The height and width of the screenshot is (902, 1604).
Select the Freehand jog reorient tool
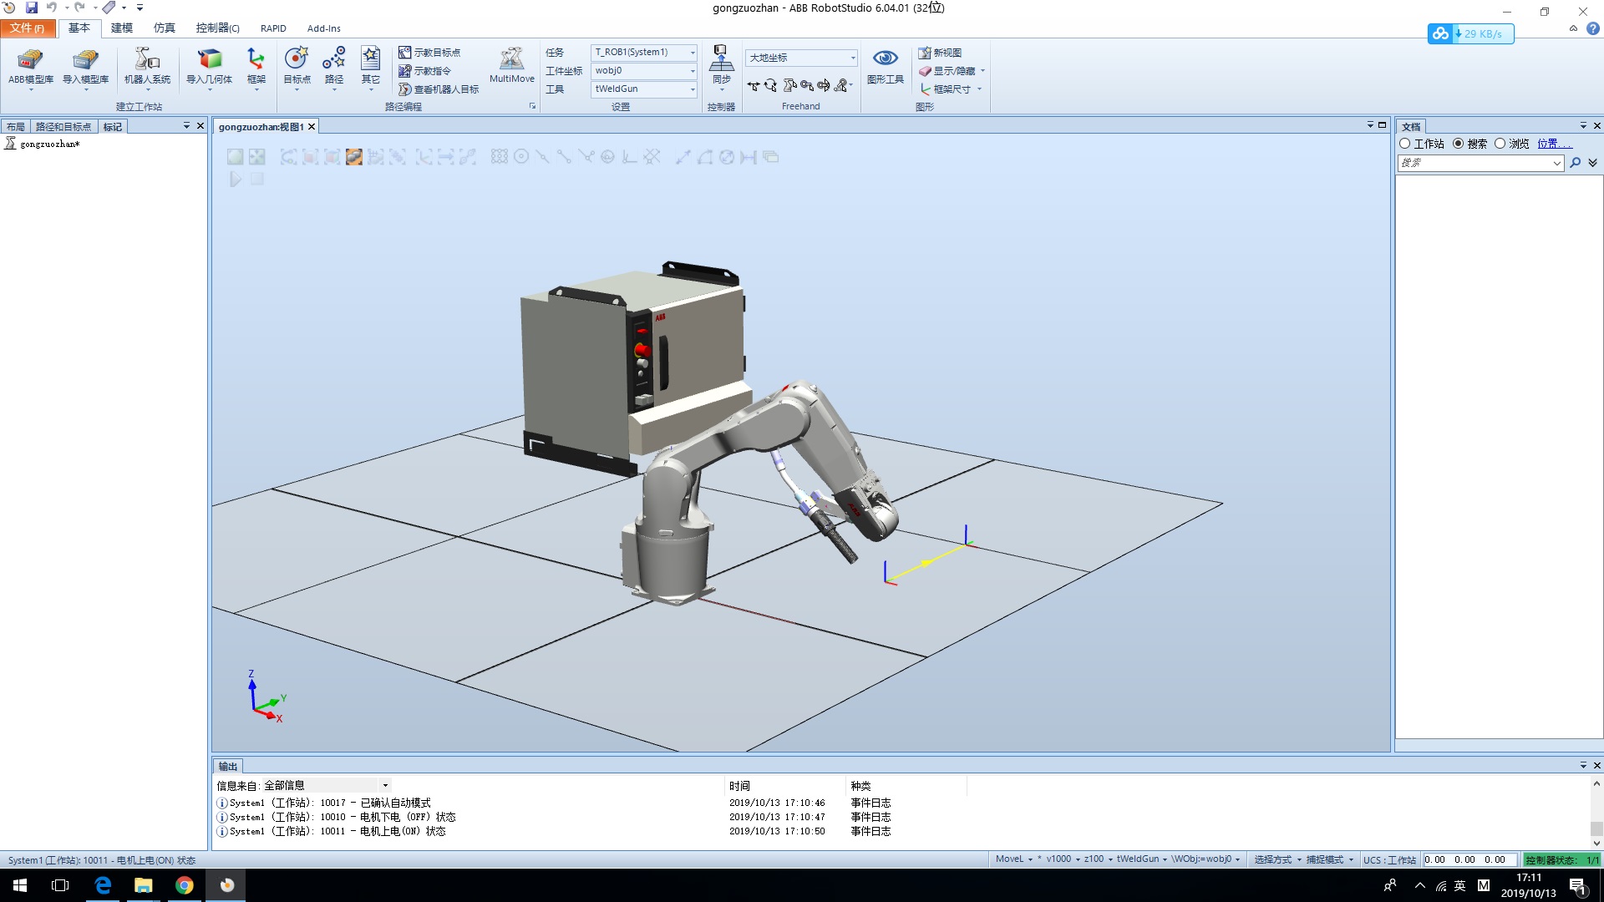coord(824,85)
